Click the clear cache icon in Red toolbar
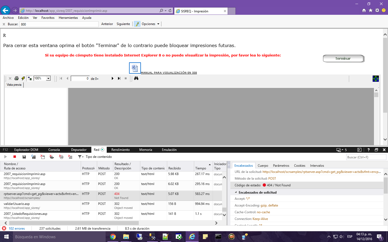The image size is (388, 242). pos(43,157)
